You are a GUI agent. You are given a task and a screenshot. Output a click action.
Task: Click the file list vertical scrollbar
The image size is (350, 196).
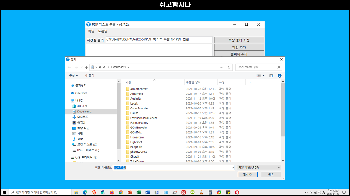(x=283, y=109)
